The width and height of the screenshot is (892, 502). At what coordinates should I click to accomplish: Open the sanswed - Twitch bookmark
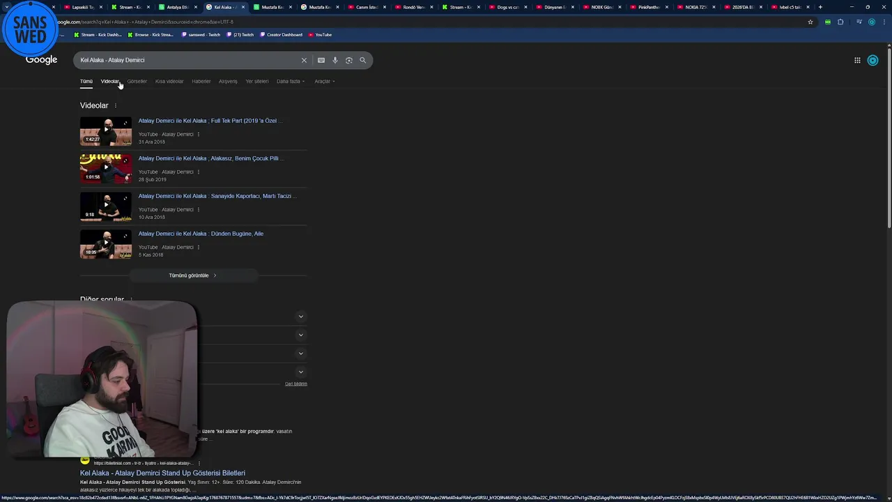pyautogui.click(x=201, y=34)
